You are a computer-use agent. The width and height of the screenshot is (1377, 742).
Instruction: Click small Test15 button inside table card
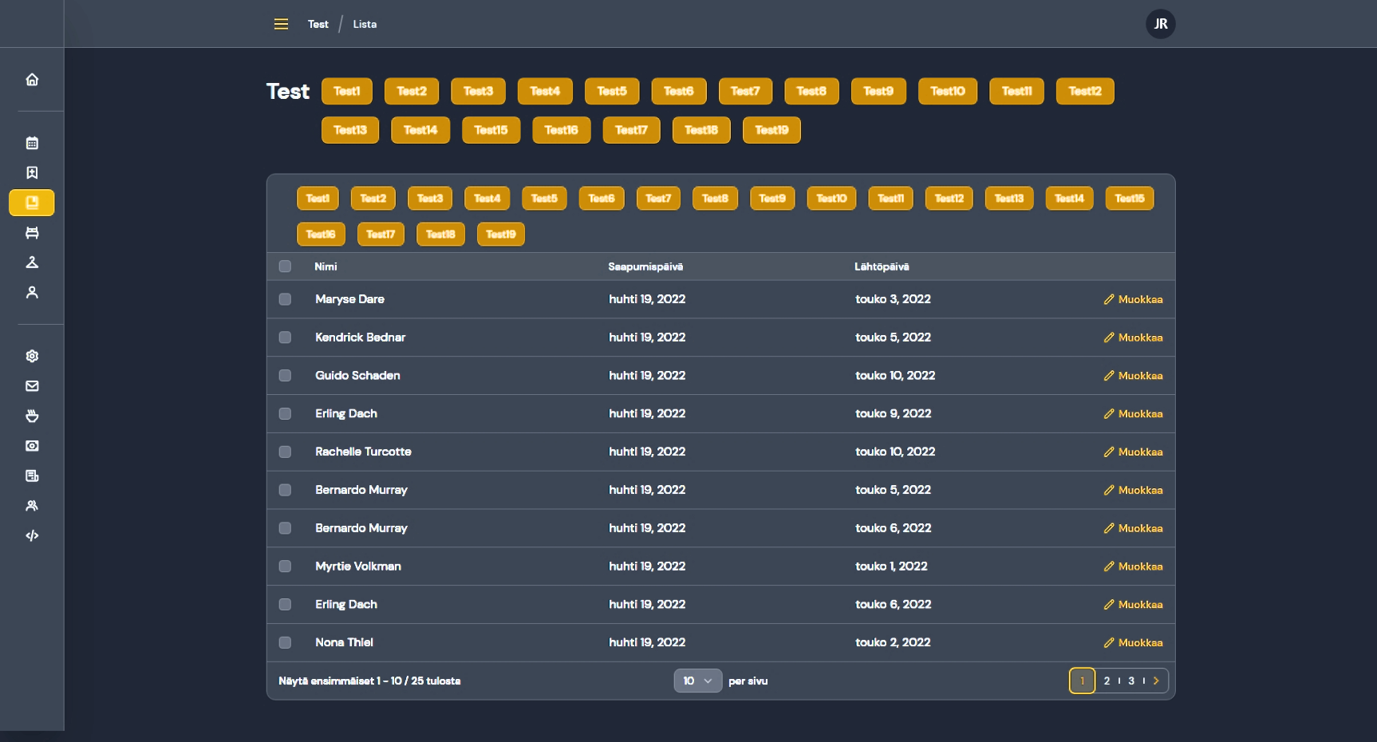[1130, 199]
